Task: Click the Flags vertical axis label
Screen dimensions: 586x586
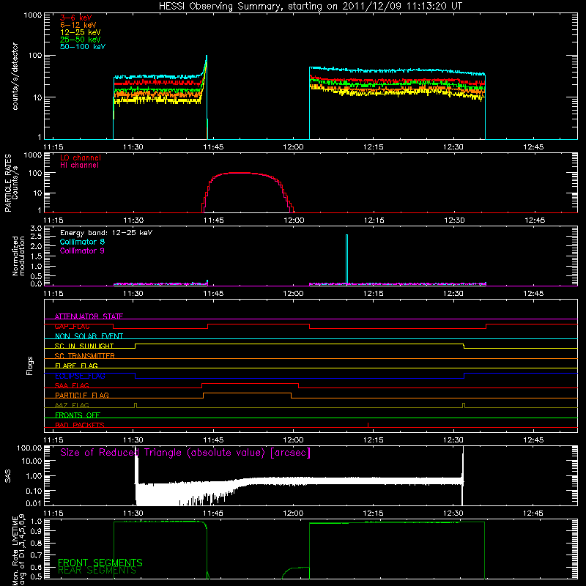Action: coord(30,366)
